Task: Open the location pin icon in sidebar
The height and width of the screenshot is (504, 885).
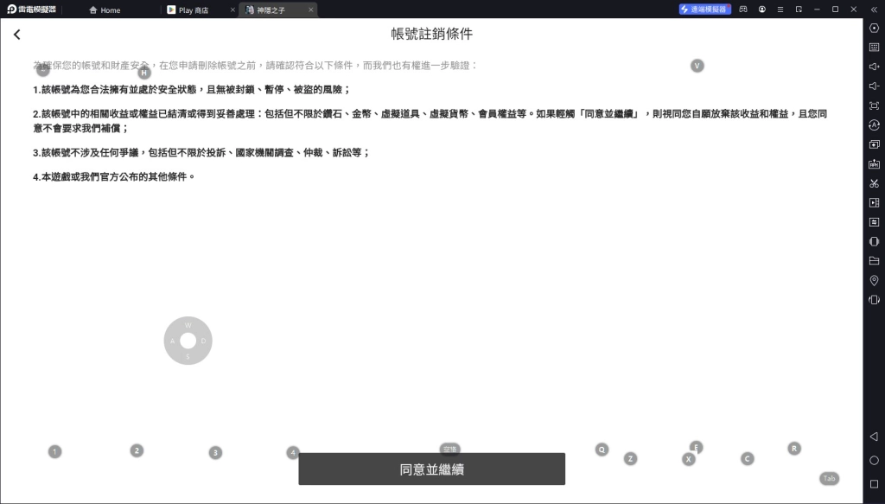Action: point(874,280)
